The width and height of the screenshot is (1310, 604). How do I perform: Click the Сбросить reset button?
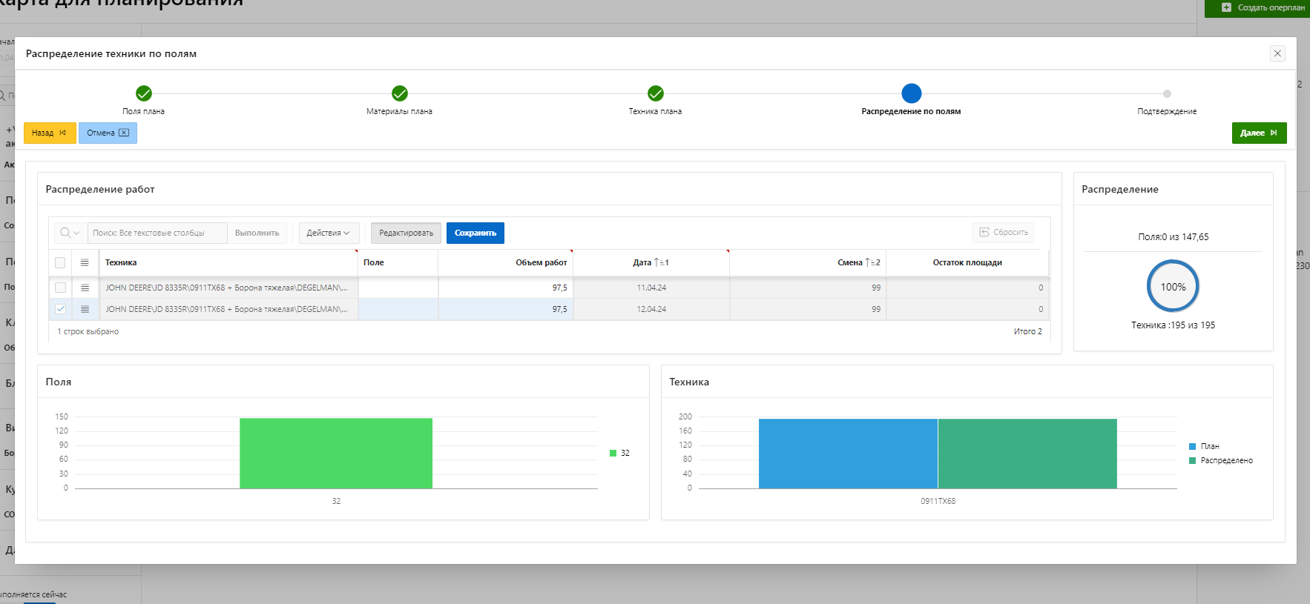click(1003, 233)
